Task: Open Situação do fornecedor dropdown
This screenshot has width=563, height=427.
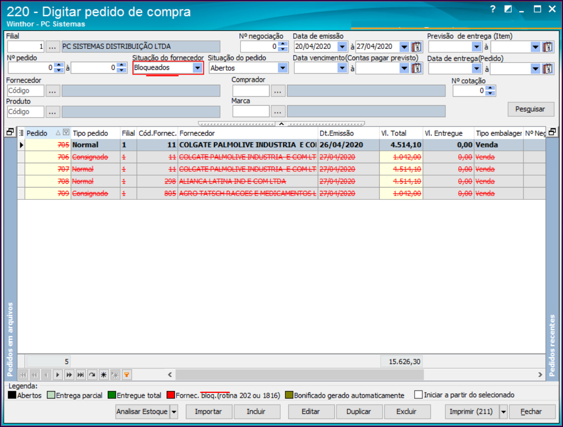Action: [x=197, y=68]
